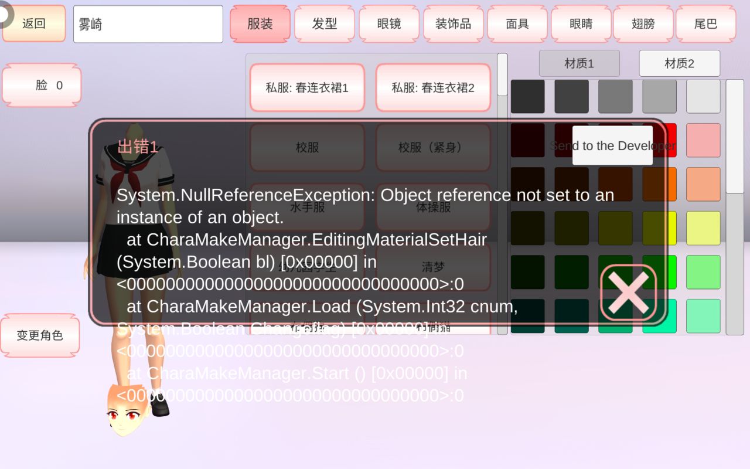The height and width of the screenshot is (469, 750).
Task: Select the 材质2 material option
Action: coord(679,63)
